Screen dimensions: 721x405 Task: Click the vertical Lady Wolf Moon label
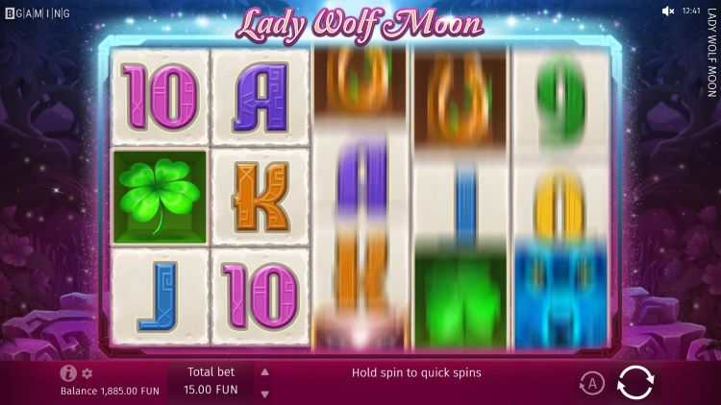[x=711, y=53]
